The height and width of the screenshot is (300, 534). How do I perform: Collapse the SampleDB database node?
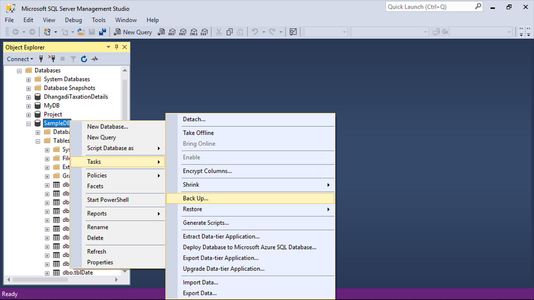(28, 123)
